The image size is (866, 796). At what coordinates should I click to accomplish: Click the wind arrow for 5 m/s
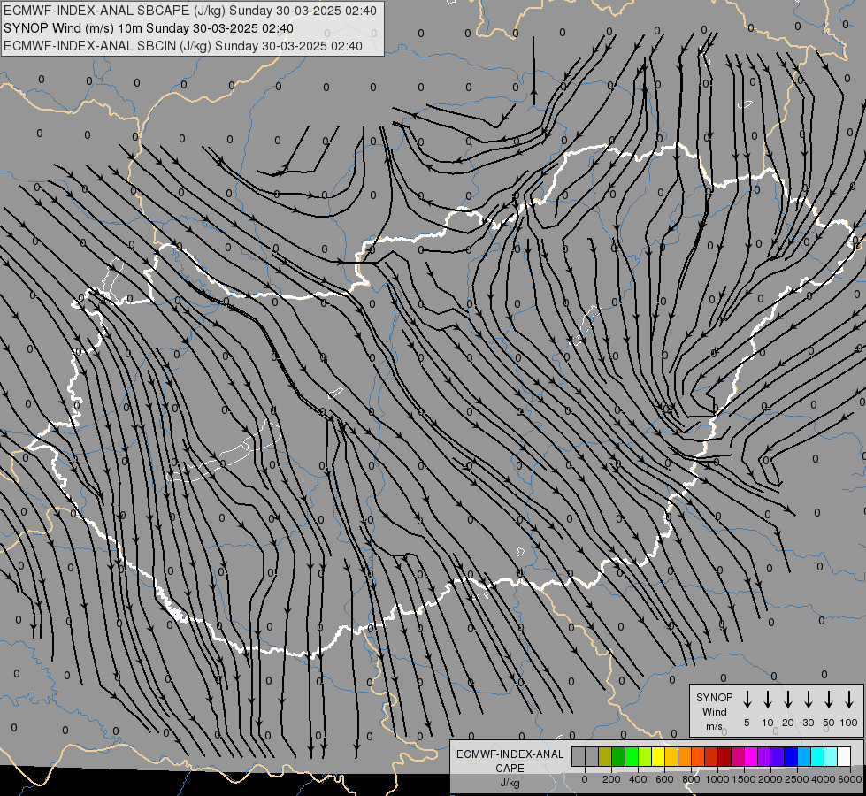(747, 700)
